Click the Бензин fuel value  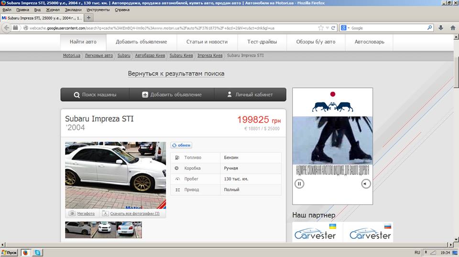click(231, 157)
